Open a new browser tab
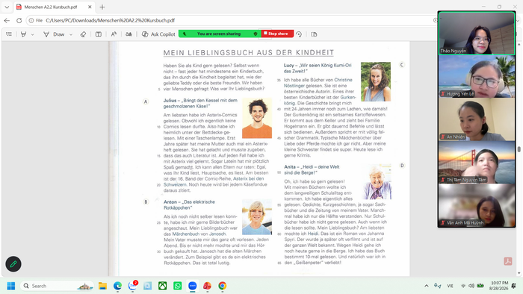 click(102, 7)
